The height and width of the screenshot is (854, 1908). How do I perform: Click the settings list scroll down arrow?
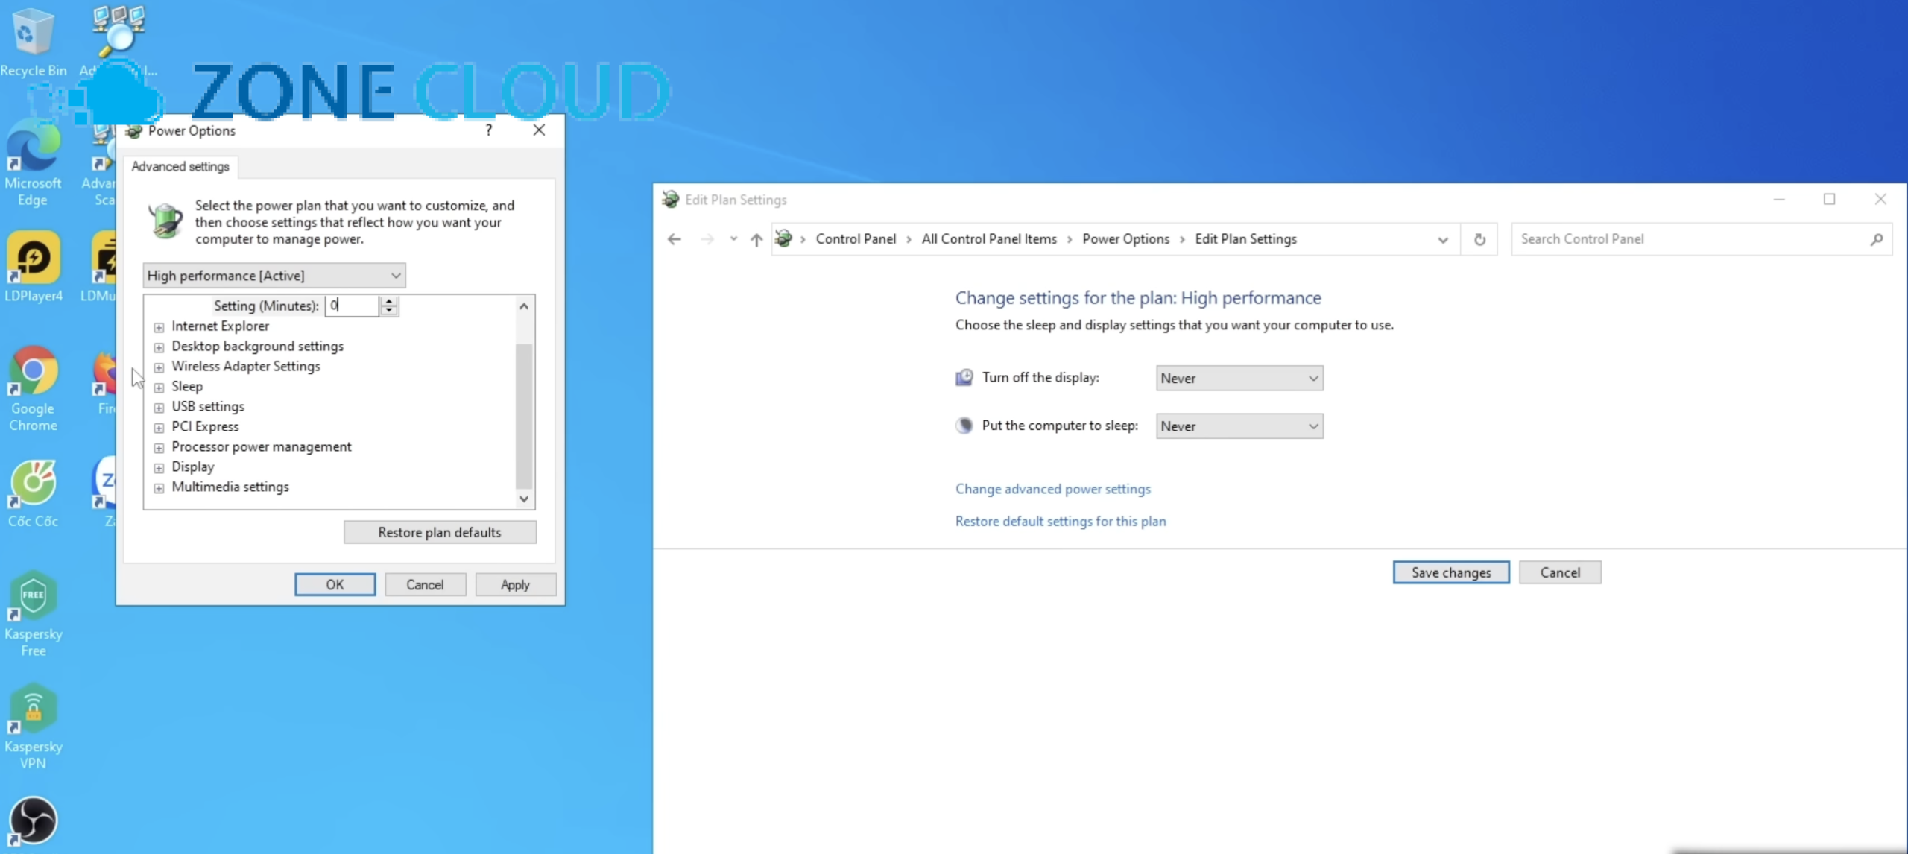524,499
